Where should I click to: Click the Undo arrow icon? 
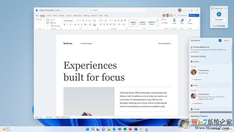(37, 19)
